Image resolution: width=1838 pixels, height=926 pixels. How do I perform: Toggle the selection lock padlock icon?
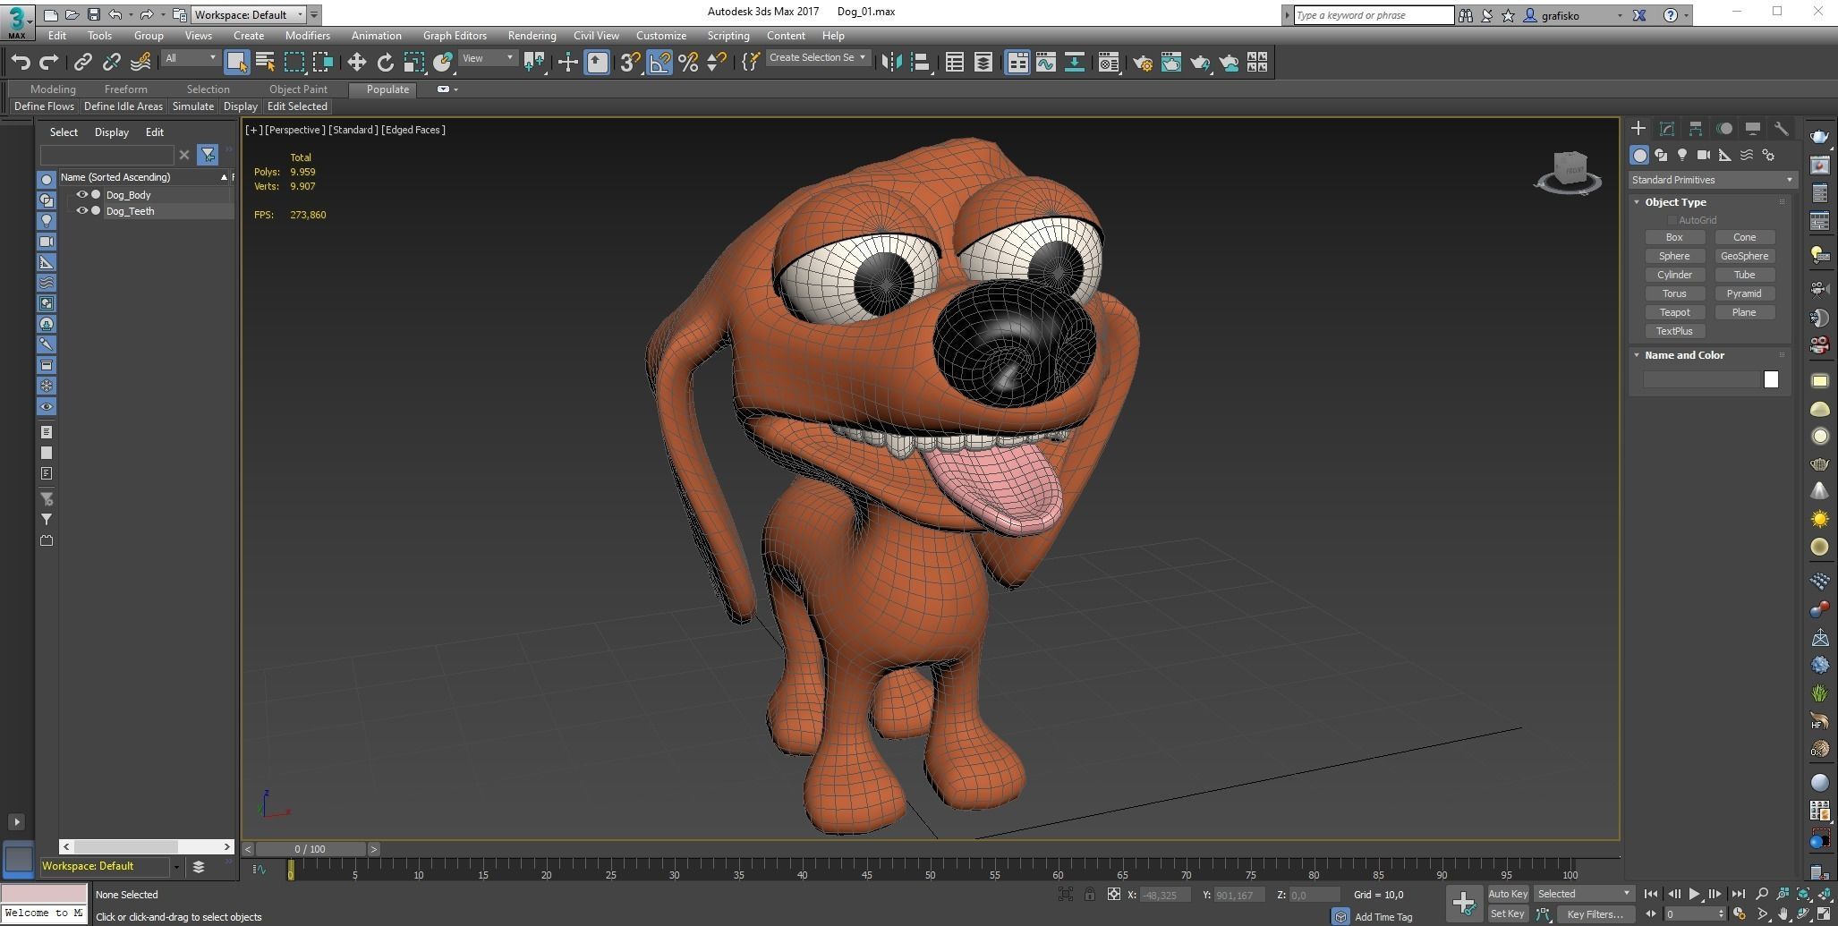point(1090,894)
